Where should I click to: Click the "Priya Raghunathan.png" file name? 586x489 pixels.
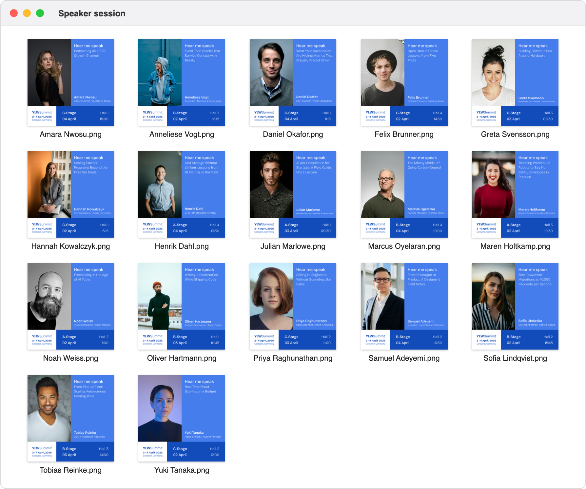[293, 358]
